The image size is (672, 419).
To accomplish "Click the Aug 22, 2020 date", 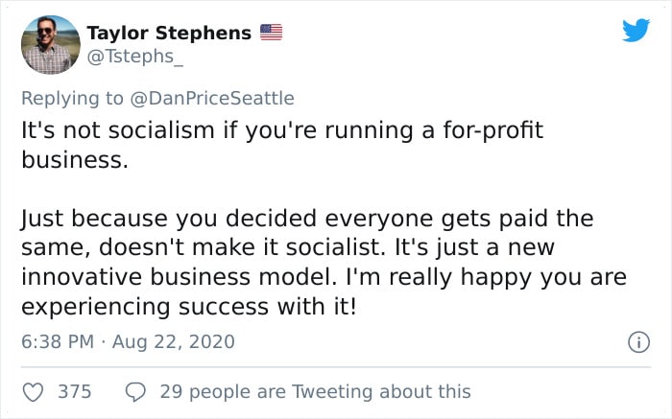I will 173,342.
